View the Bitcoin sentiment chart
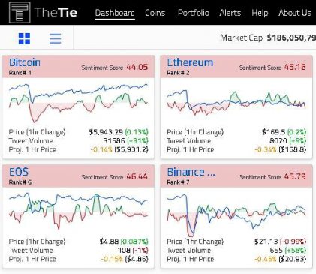316x274 pixels. pos(78,103)
